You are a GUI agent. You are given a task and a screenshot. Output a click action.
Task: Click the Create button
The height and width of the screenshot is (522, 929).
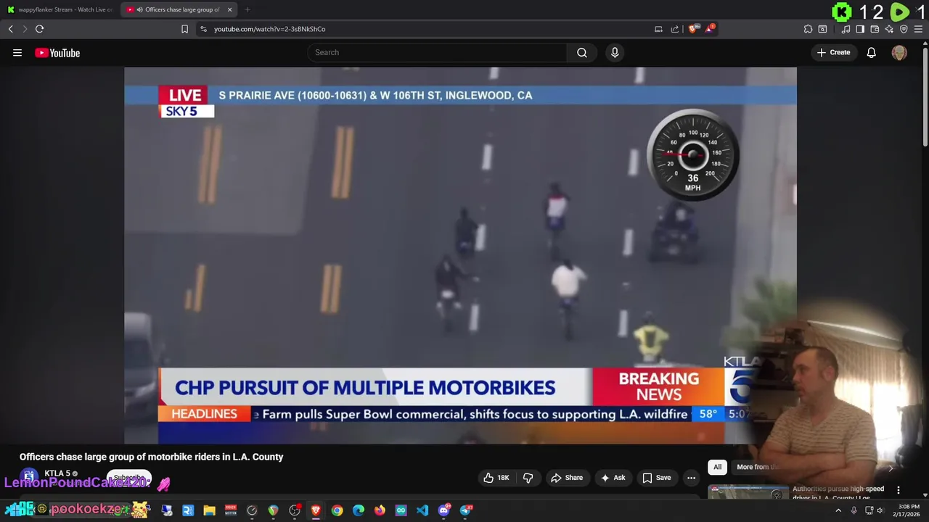[x=833, y=52]
